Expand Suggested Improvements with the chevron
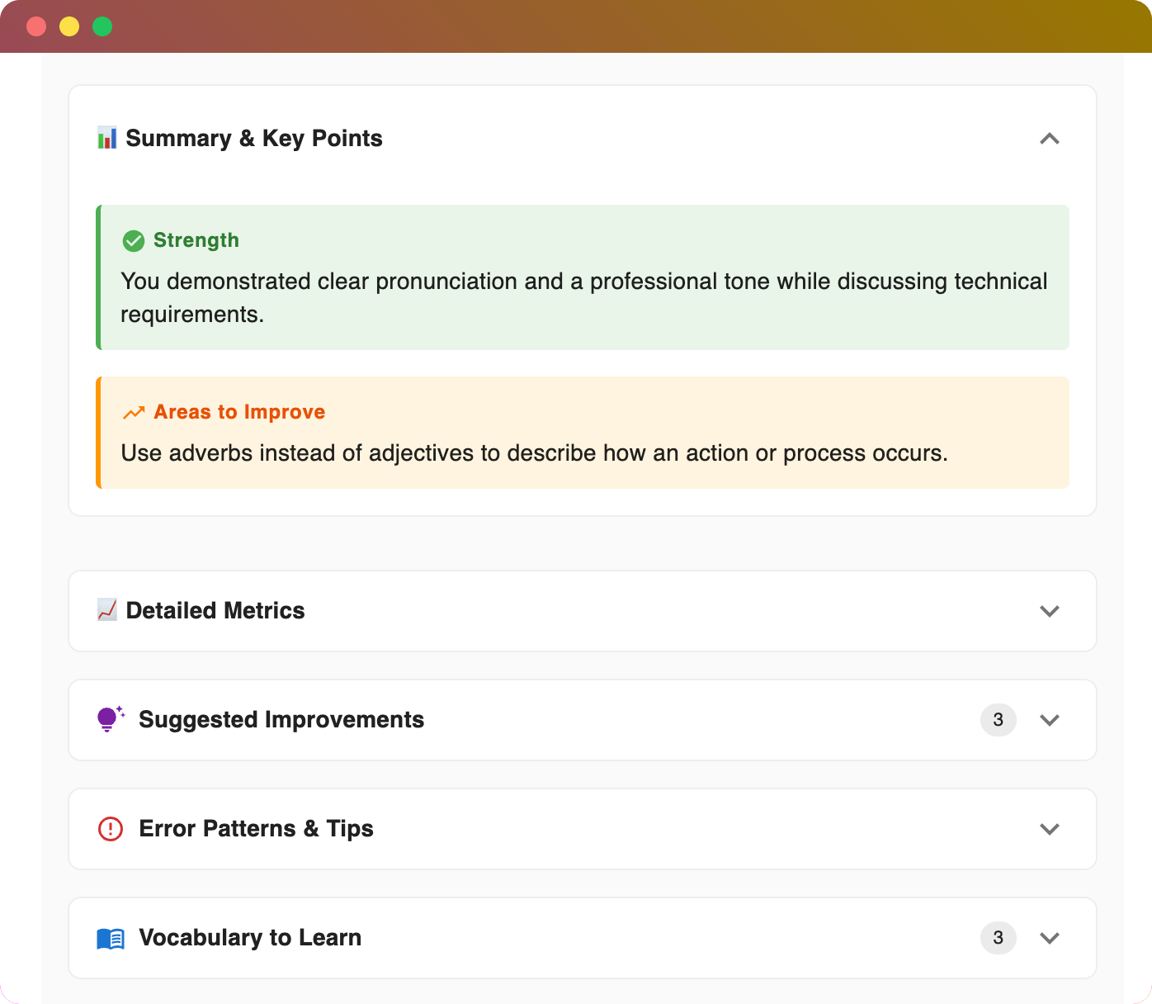Image resolution: width=1152 pixels, height=1004 pixels. [1049, 720]
